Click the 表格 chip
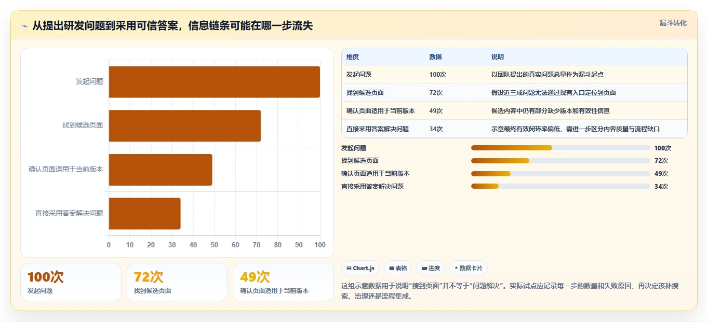 [x=398, y=268]
